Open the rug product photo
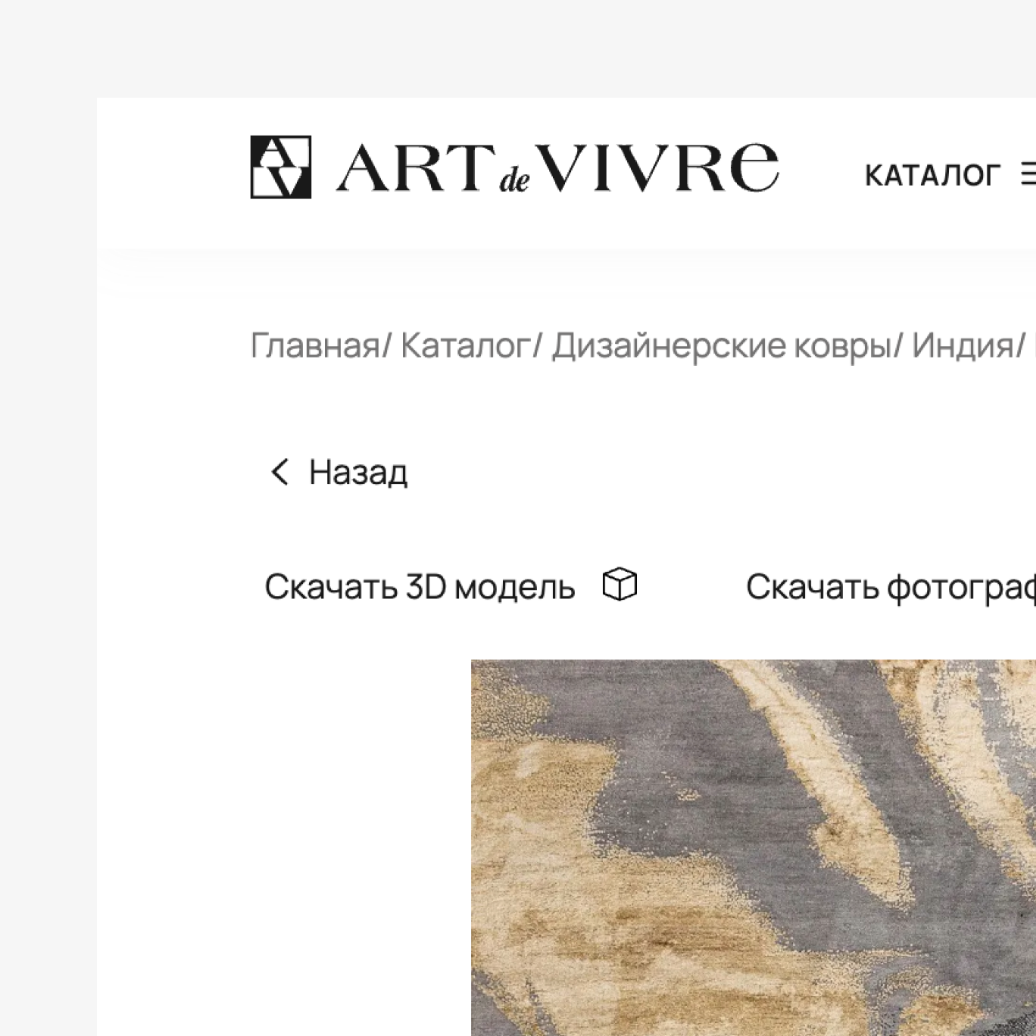Viewport: 1036px width, 1036px height. click(754, 847)
